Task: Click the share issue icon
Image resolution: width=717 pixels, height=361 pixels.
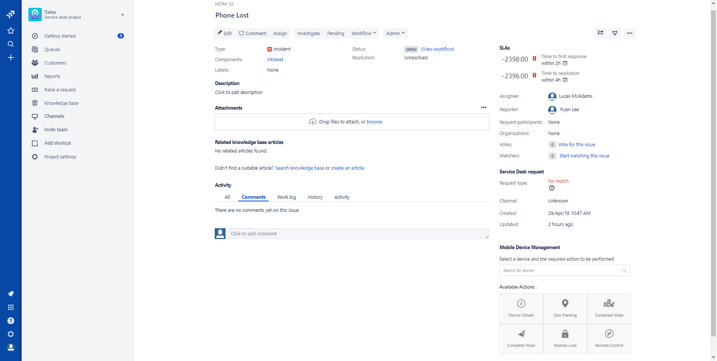Action: tap(600, 33)
